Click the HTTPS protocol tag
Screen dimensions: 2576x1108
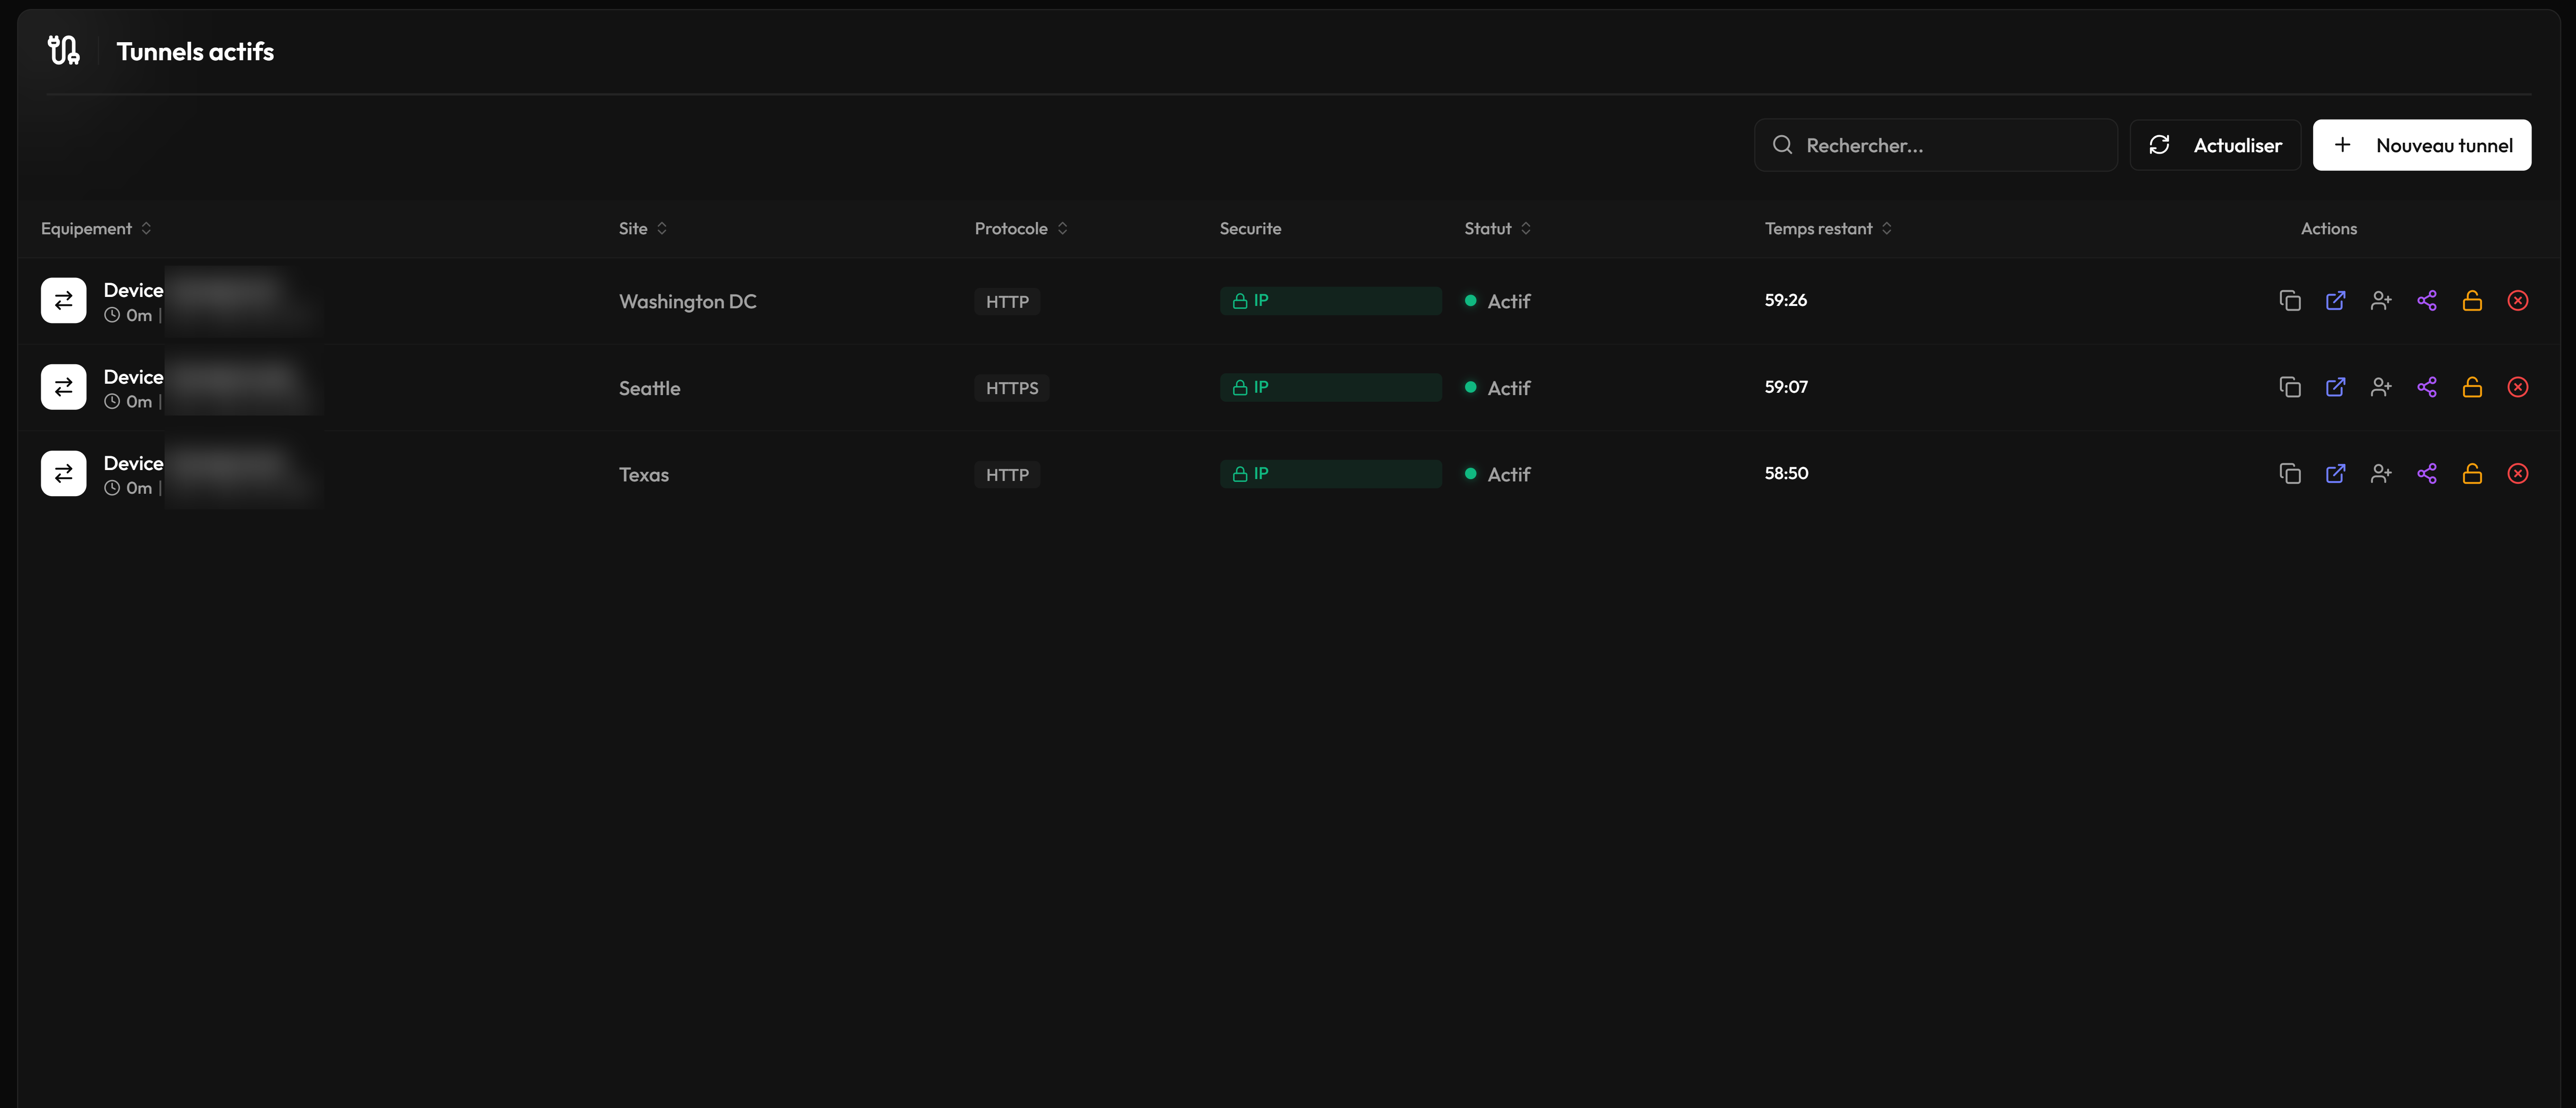pyautogui.click(x=1012, y=388)
